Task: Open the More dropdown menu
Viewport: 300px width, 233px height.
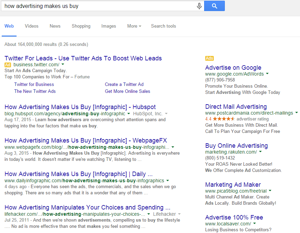Action: [x=134, y=26]
